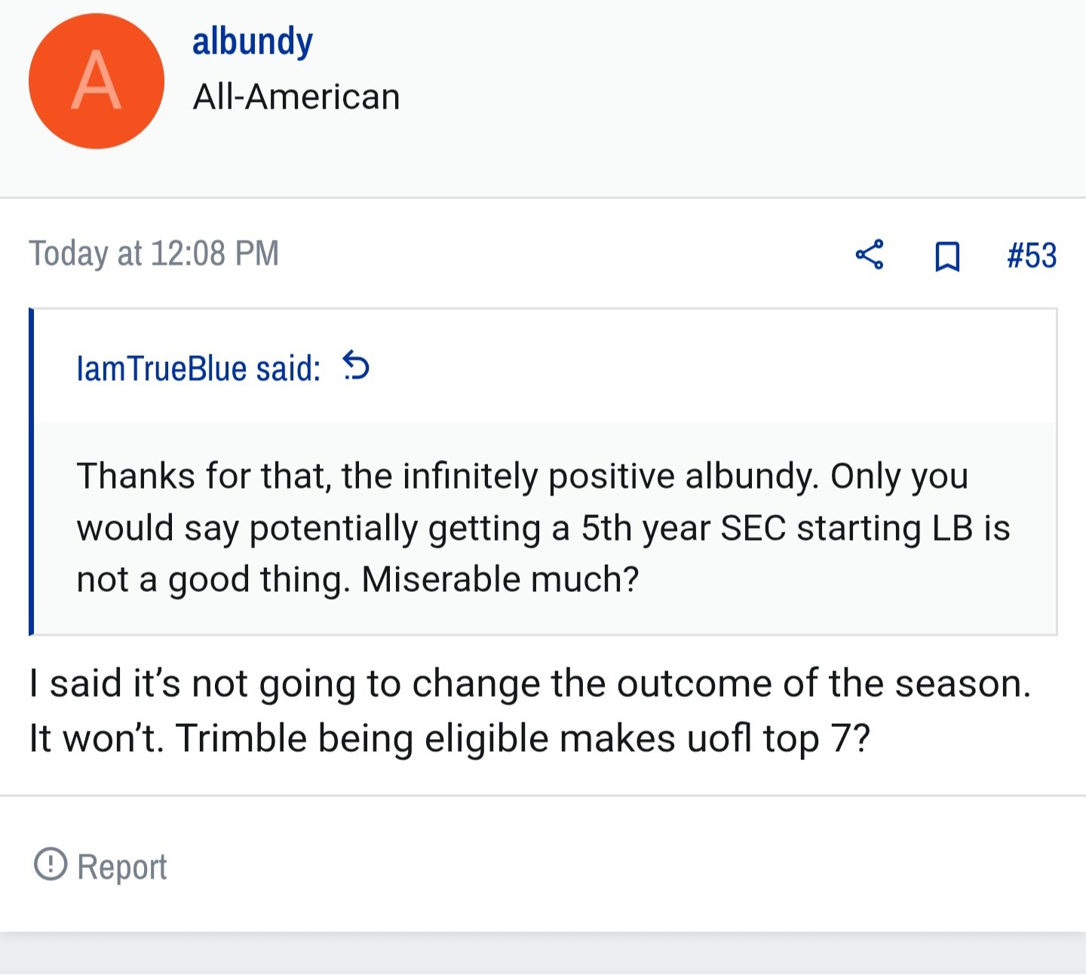Image resolution: width=1086 pixels, height=975 pixels.
Task: Click the "IamTrueBlue said:" quote attribution
Action: [x=198, y=369]
